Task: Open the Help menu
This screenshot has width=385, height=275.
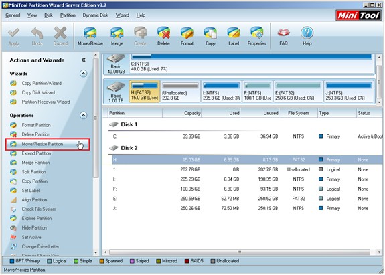Action: point(141,15)
